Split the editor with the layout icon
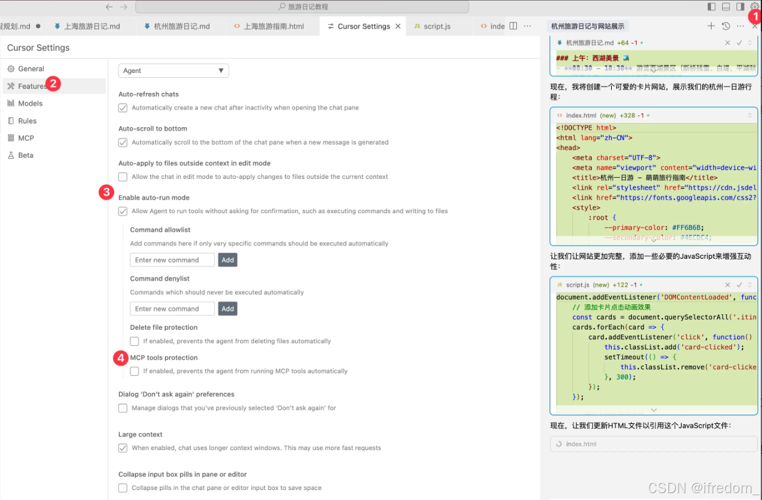The width and height of the screenshot is (762, 500). pyautogui.click(x=513, y=26)
